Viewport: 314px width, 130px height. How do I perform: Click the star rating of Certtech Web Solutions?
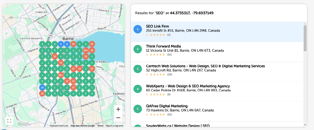(x=157, y=74)
